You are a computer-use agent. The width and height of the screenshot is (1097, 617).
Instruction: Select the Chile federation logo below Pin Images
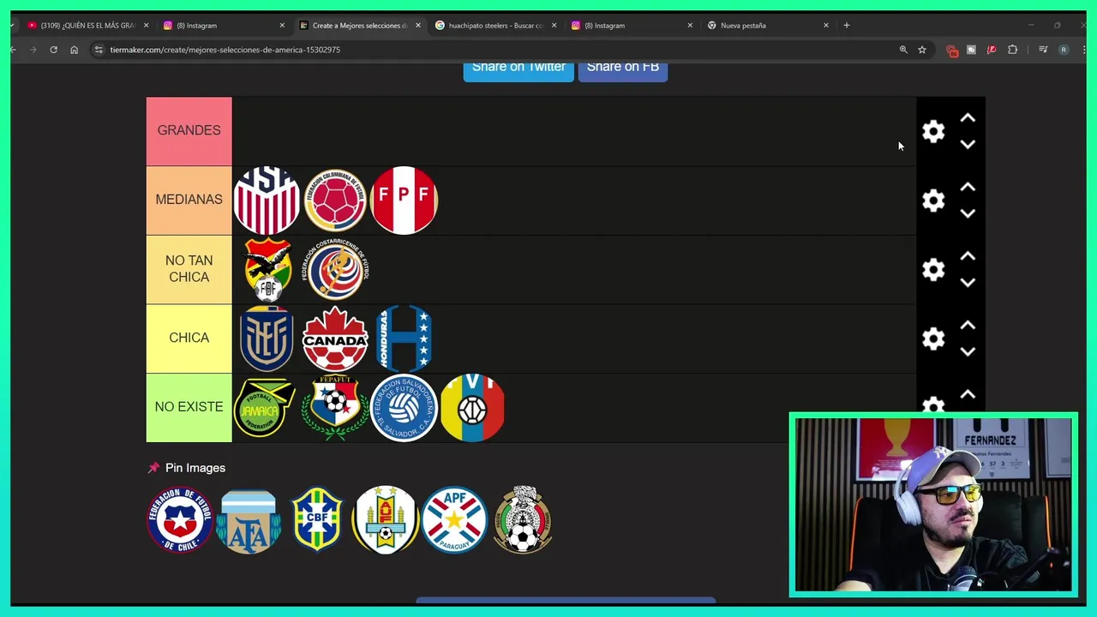click(x=179, y=519)
